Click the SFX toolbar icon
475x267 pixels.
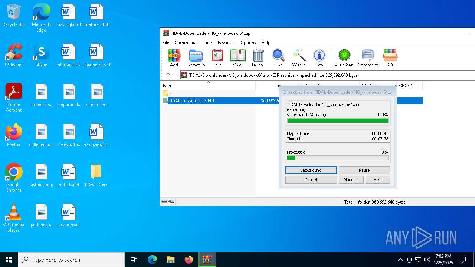[390, 58]
